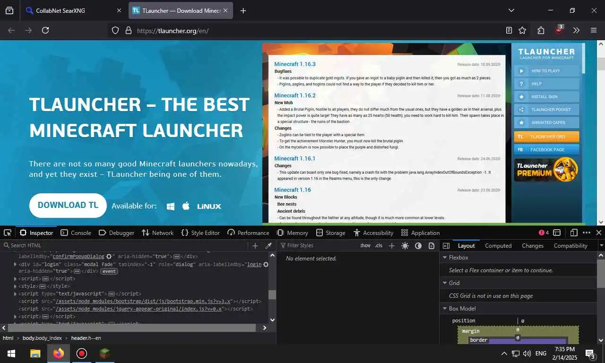Collapse the Box Model section
Image resolution: width=605 pixels, height=363 pixels.
coord(444,308)
